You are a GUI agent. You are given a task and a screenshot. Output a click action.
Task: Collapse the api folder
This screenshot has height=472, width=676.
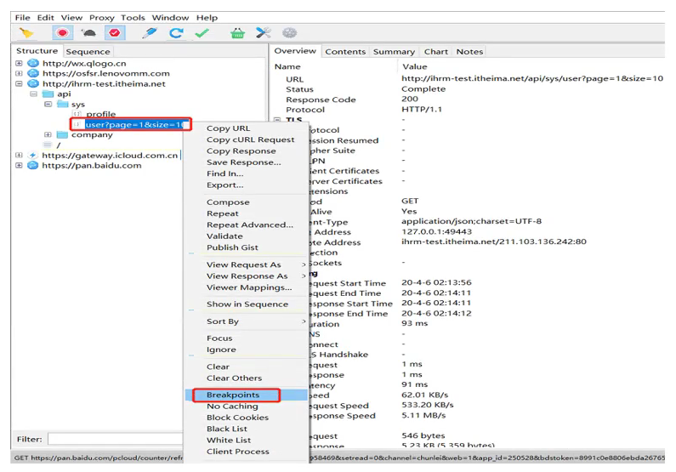[x=33, y=94]
